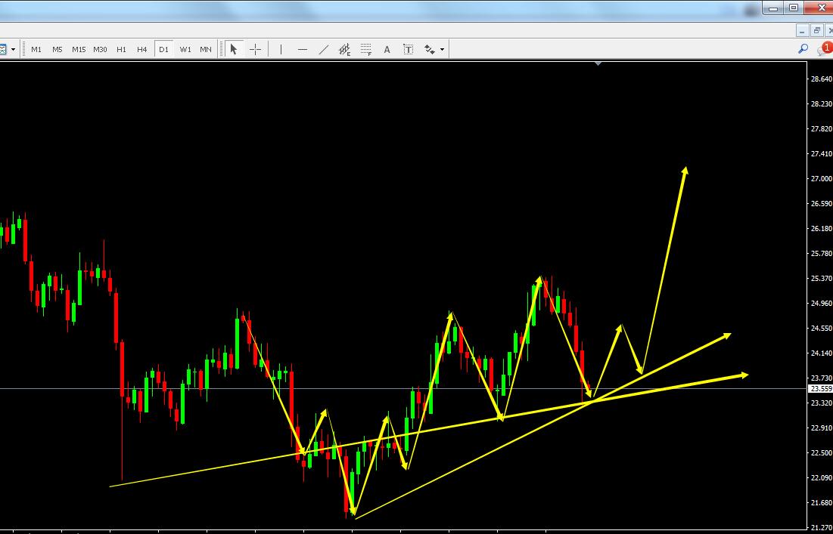The height and width of the screenshot is (534, 833).
Task: Set chart to W1 weekly timeframe
Action: coord(185,49)
